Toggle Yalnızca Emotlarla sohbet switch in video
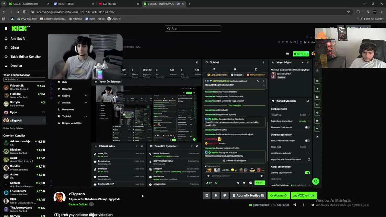Screen dimensions: 386x217 pos(307,141)
